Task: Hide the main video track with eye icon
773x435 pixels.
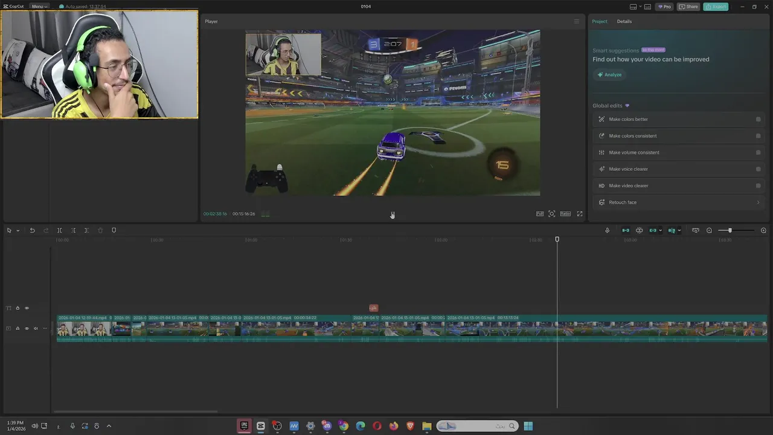Action: coord(27,329)
